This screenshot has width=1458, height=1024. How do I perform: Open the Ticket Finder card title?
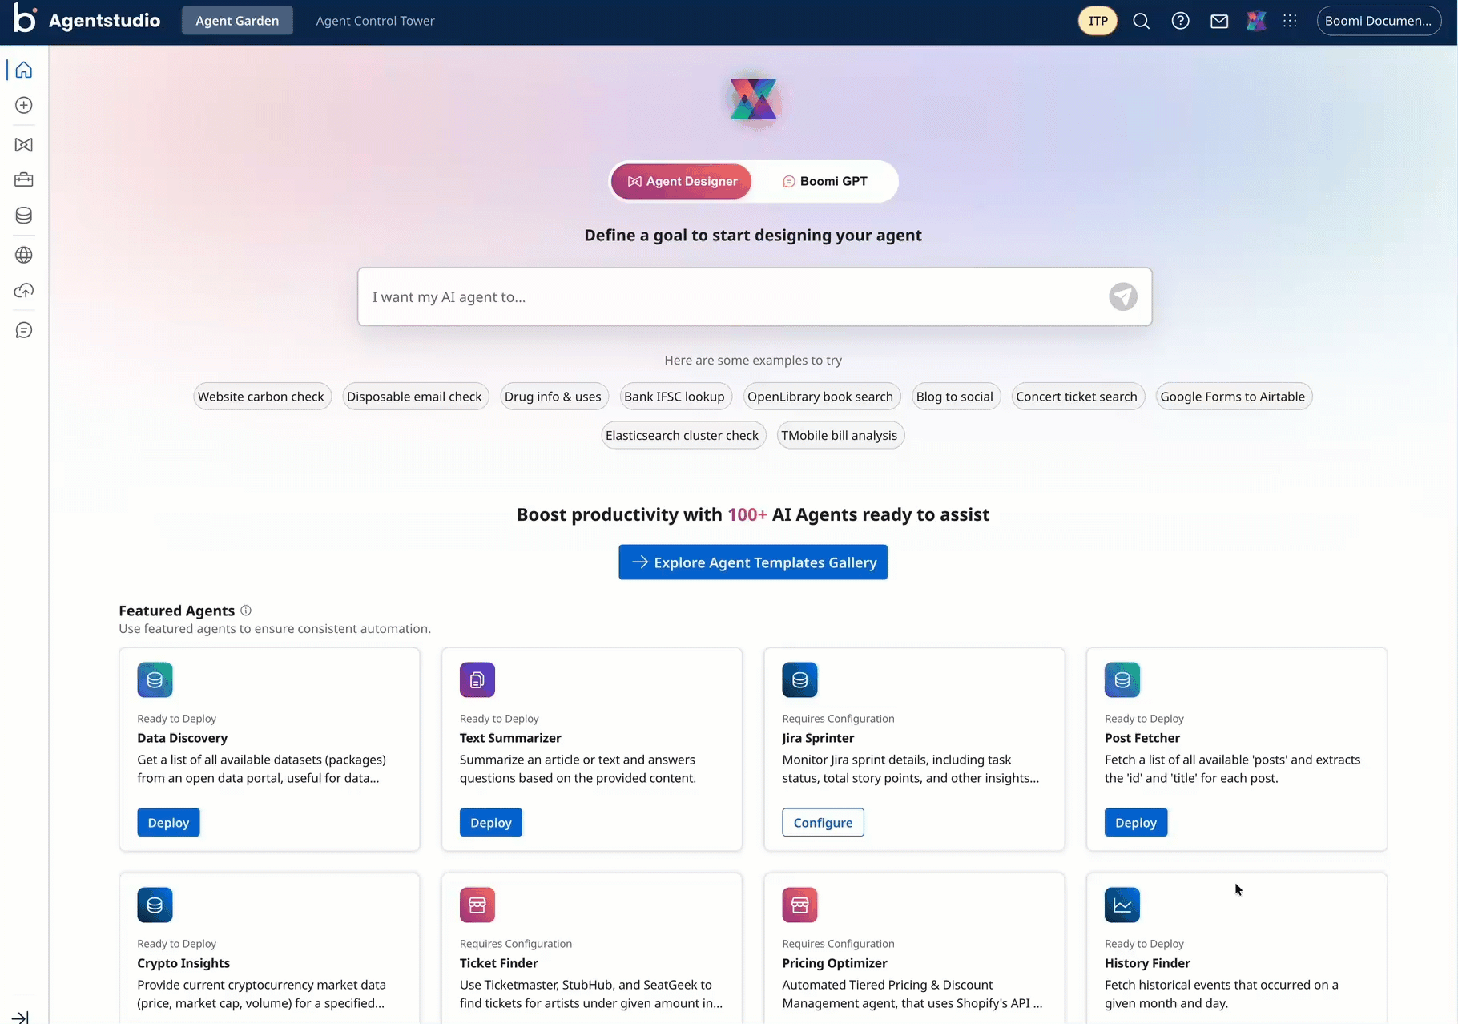point(499,963)
